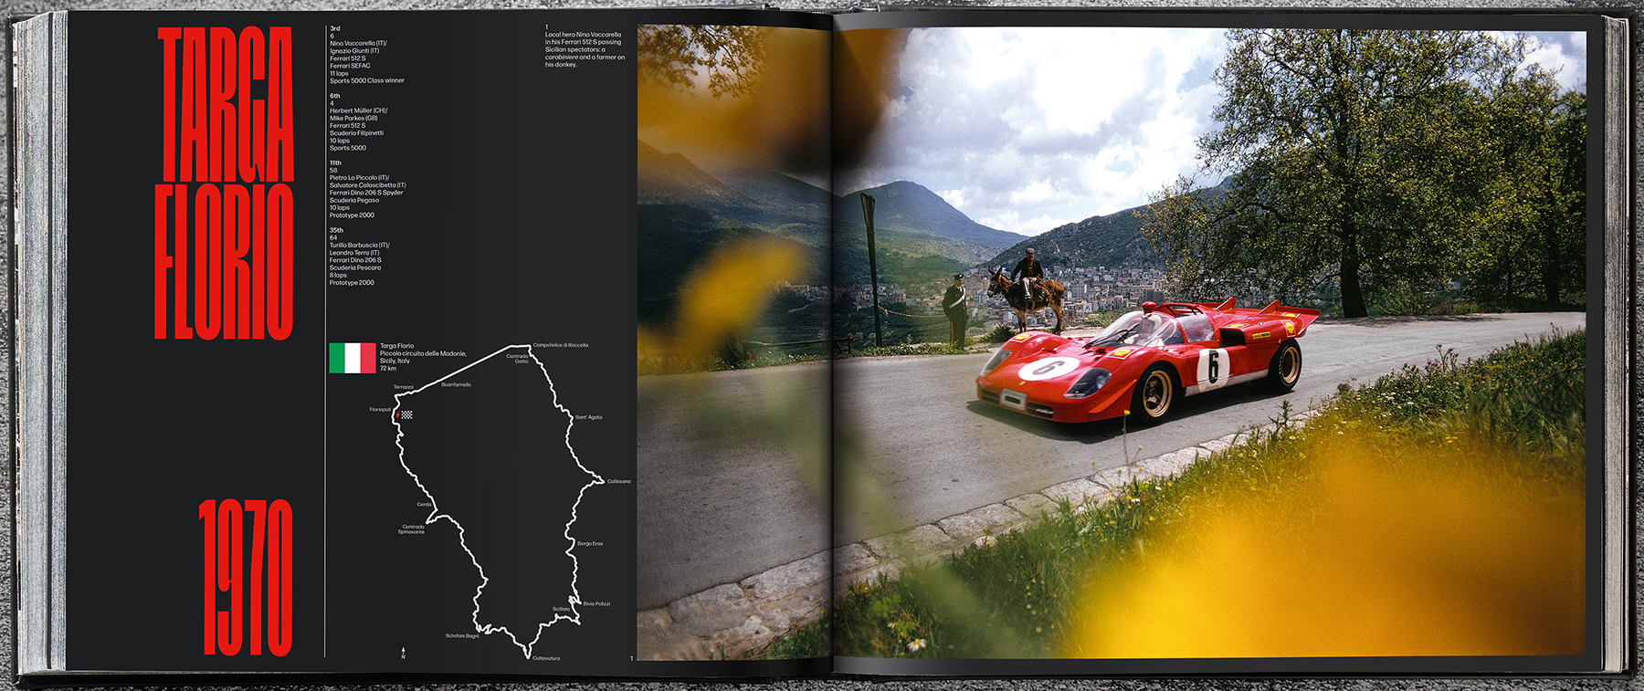Select the 'Collesano' map label
1644x691 pixels.
click(x=619, y=481)
